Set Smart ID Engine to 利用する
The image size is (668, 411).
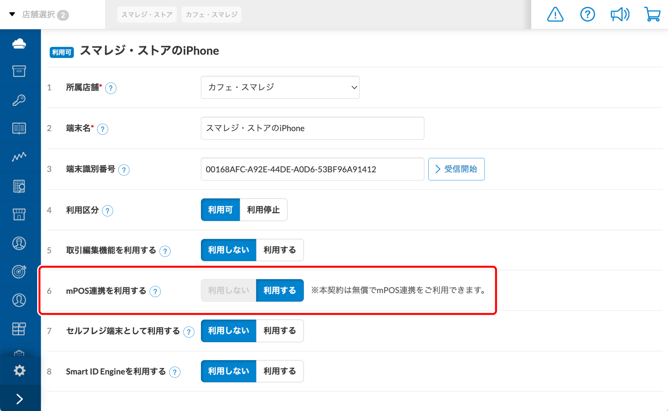coord(280,371)
